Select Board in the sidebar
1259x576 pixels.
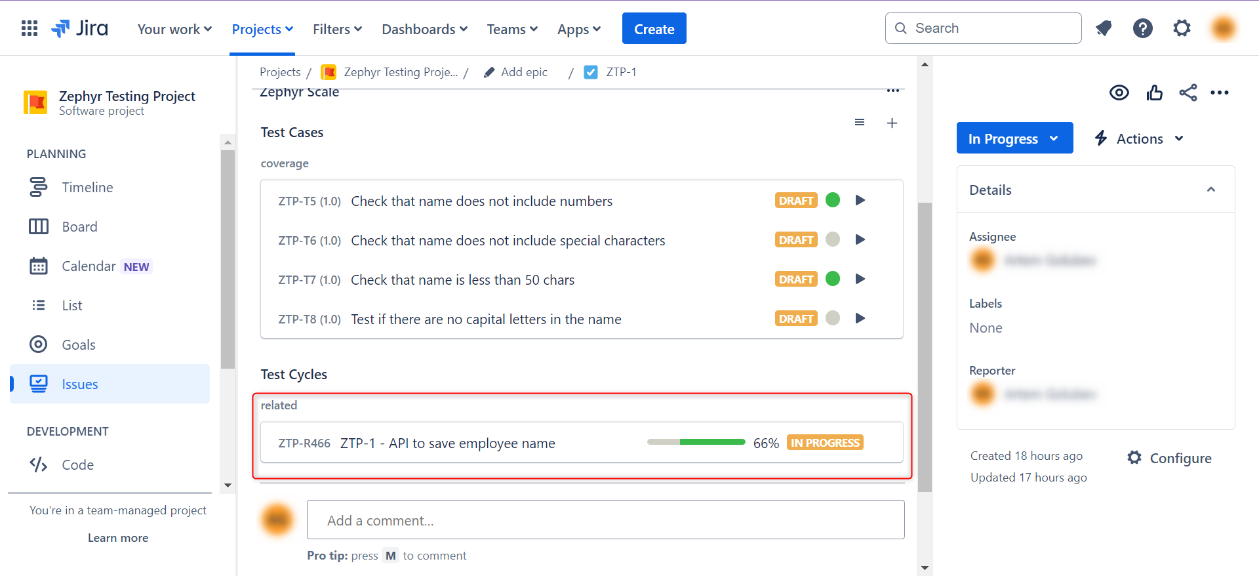79,227
